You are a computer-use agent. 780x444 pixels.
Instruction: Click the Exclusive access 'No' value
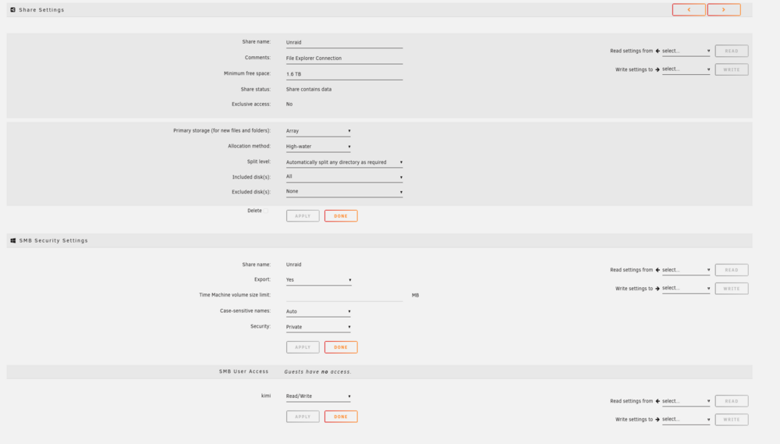pos(289,105)
